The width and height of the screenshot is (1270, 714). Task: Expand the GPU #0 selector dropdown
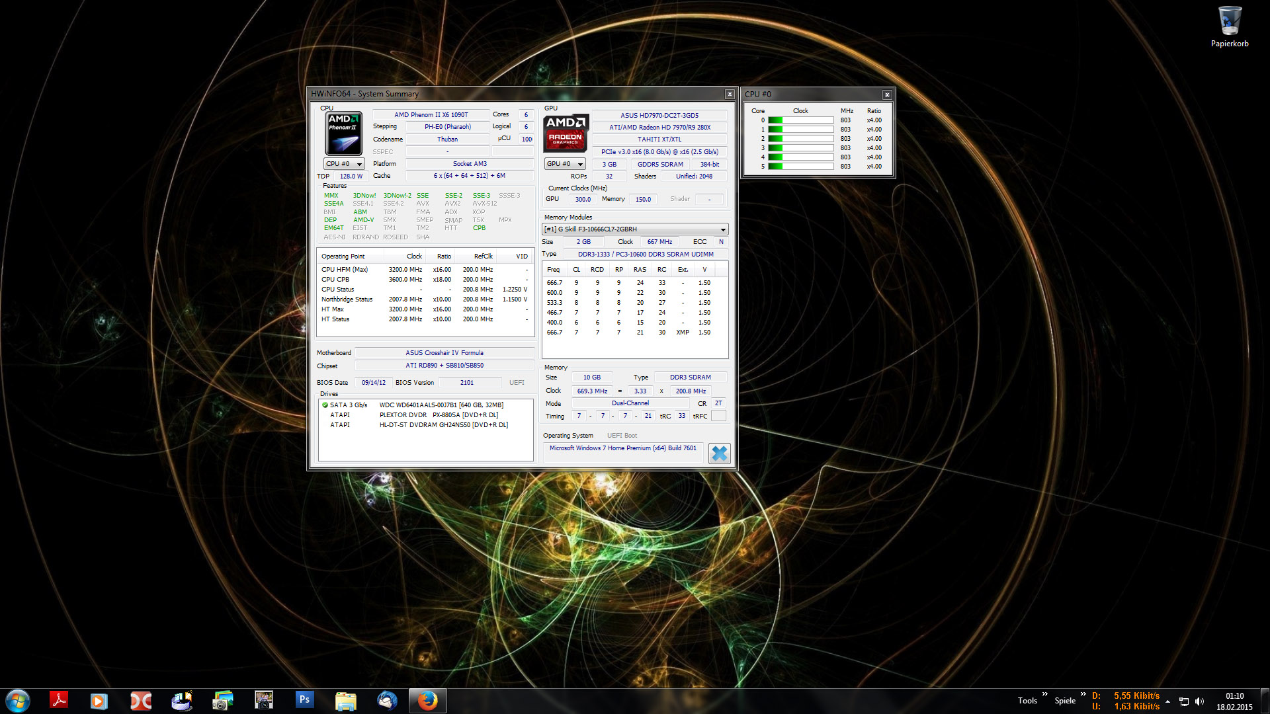tap(565, 164)
